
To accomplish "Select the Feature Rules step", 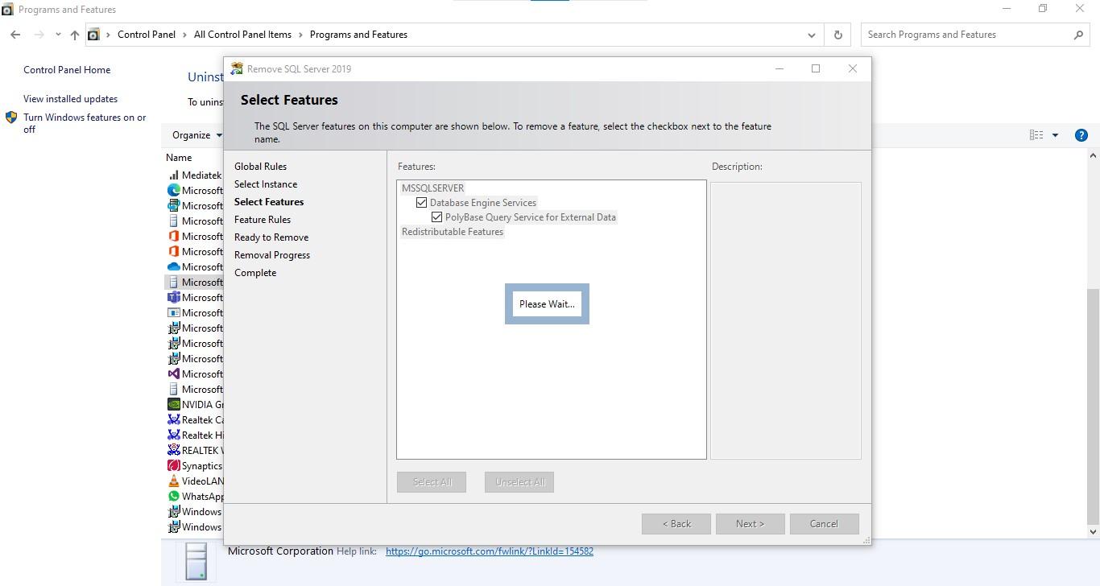I will [x=263, y=220].
